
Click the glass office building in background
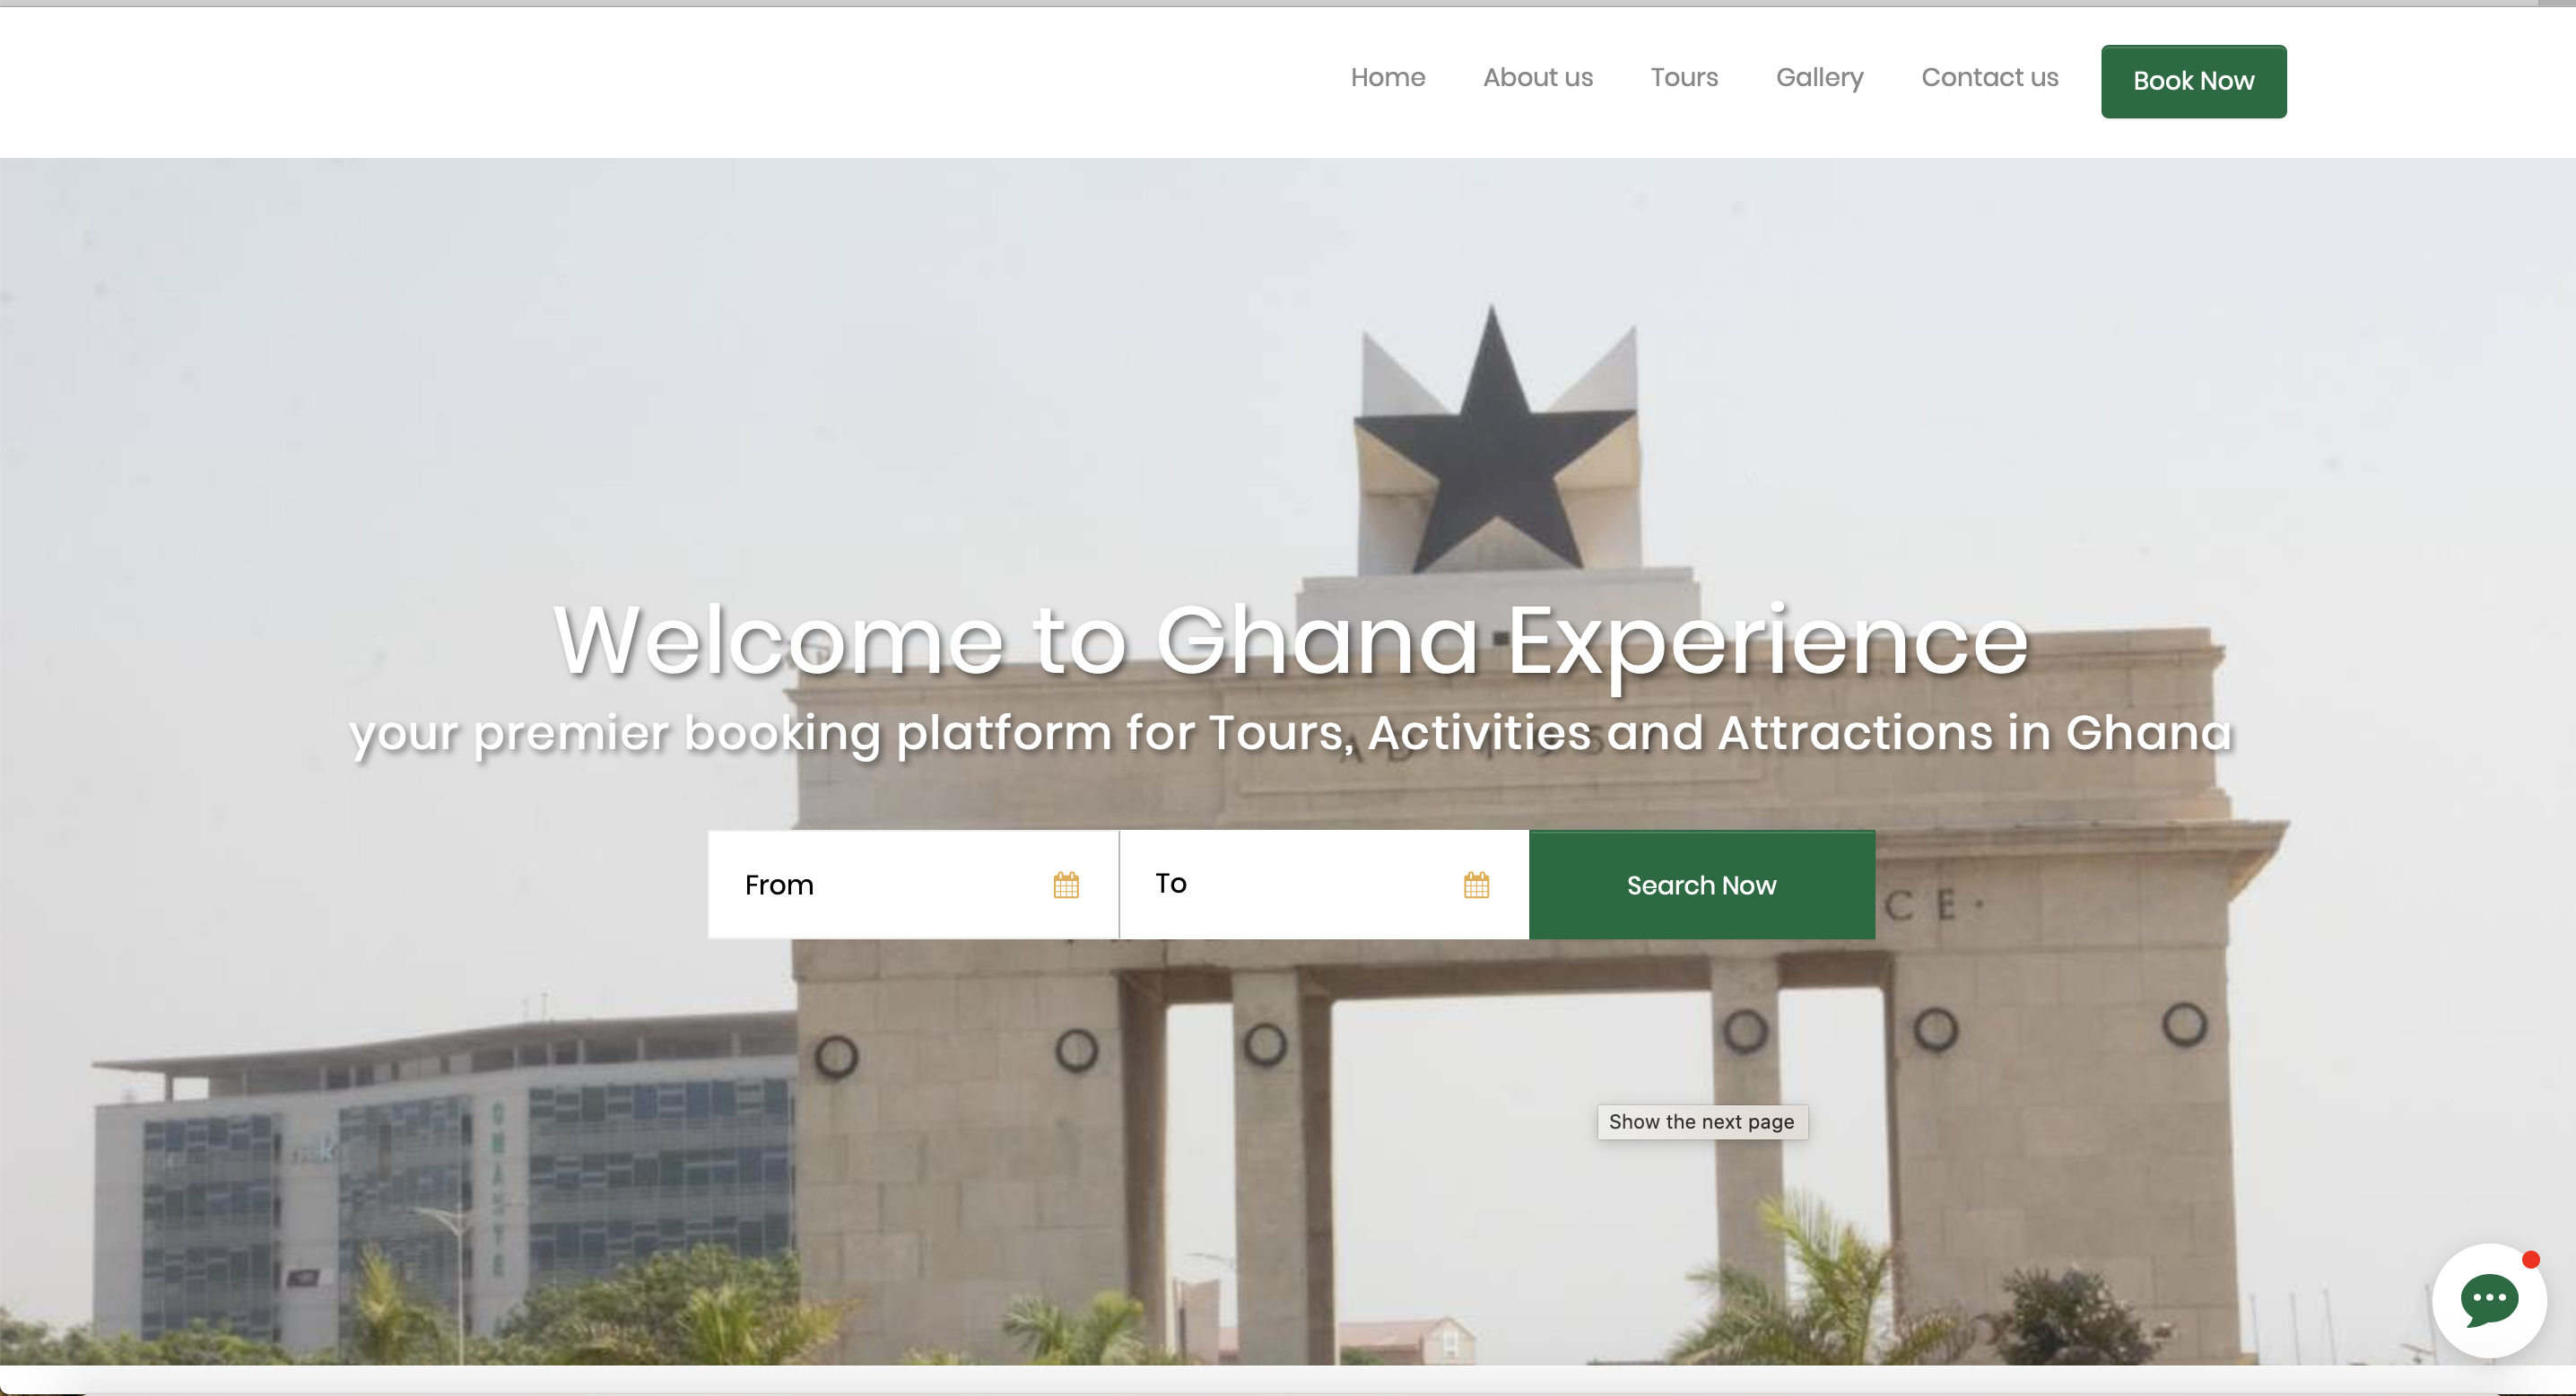pyautogui.click(x=445, y=1180)
